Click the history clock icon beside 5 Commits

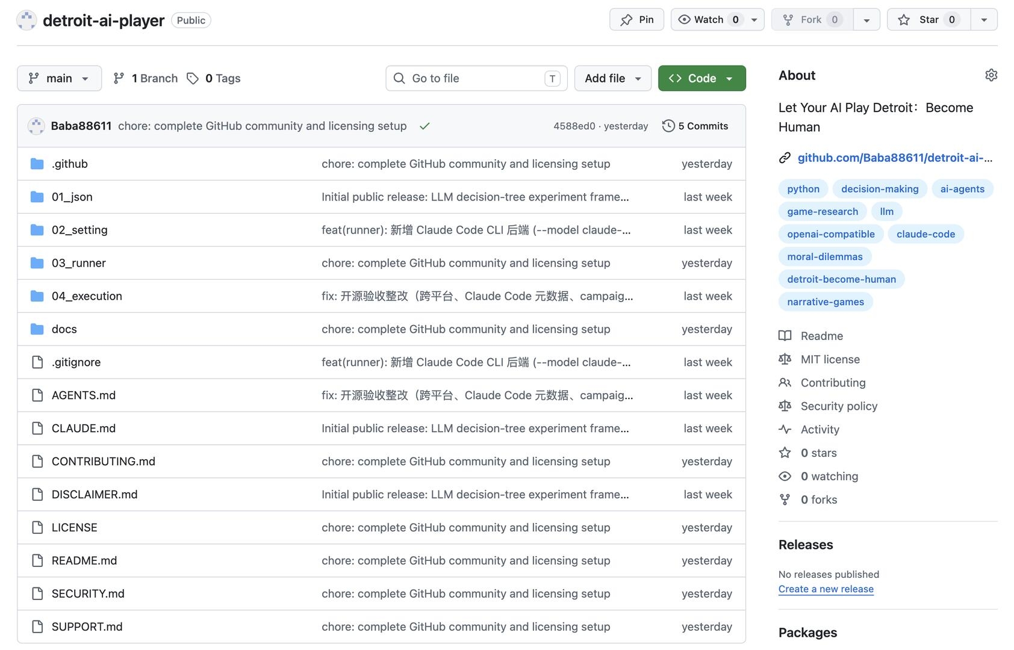[x=668, y=126]
